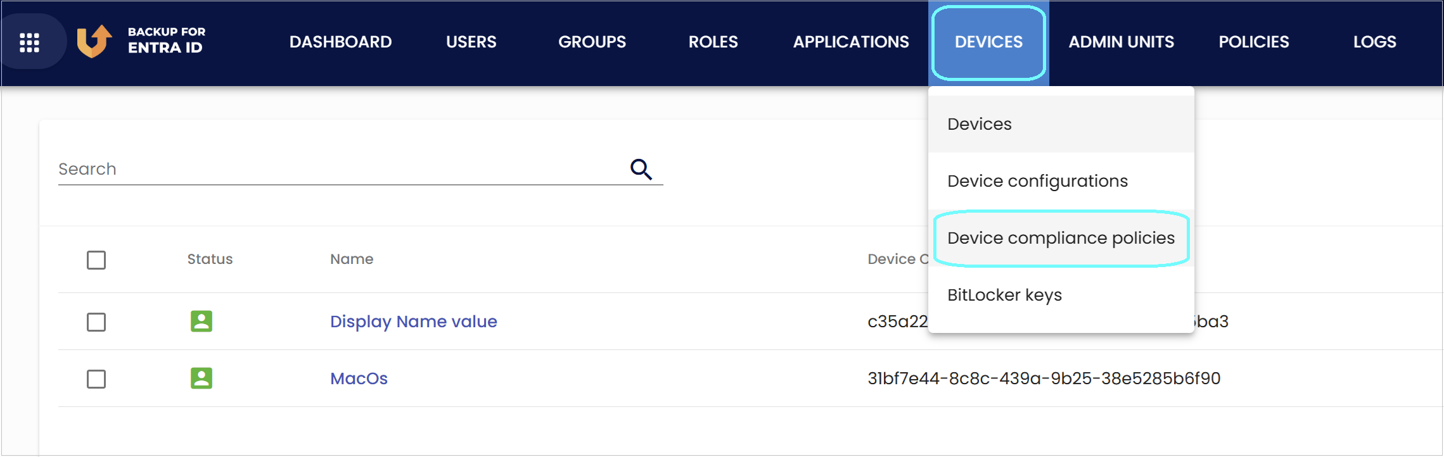Screen dimensions: 1444x457
Task: Check the MacOs row checkbox
Action: click(x=96, y=379)
